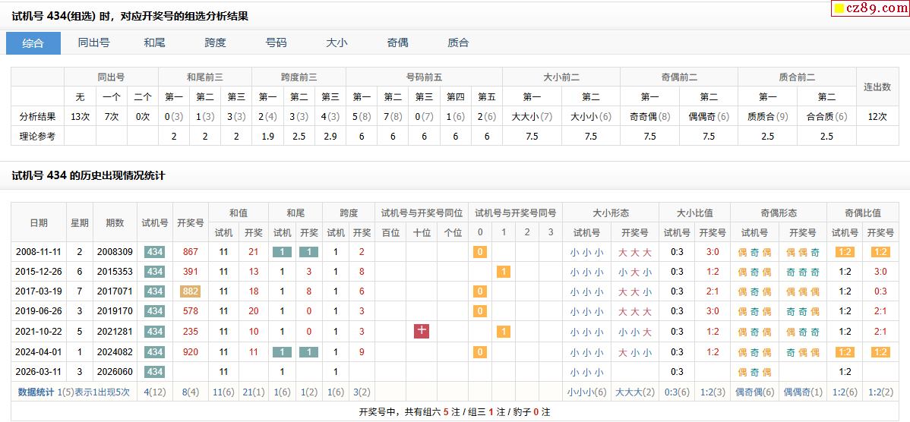Click the 数据统计 label in the bottom row
This screenshot has height=422, width=910.
[36, 392]
